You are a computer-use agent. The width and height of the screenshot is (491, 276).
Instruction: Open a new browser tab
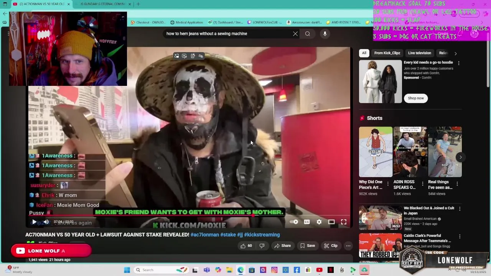(138, 4)
